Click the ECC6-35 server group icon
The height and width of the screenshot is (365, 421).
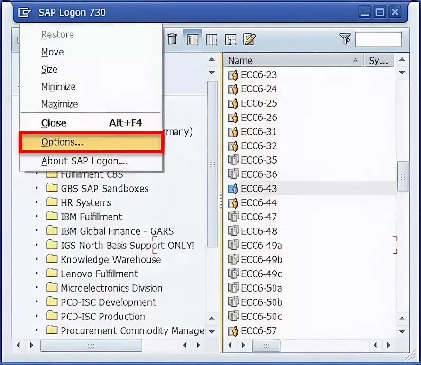(x=233, y=160)
